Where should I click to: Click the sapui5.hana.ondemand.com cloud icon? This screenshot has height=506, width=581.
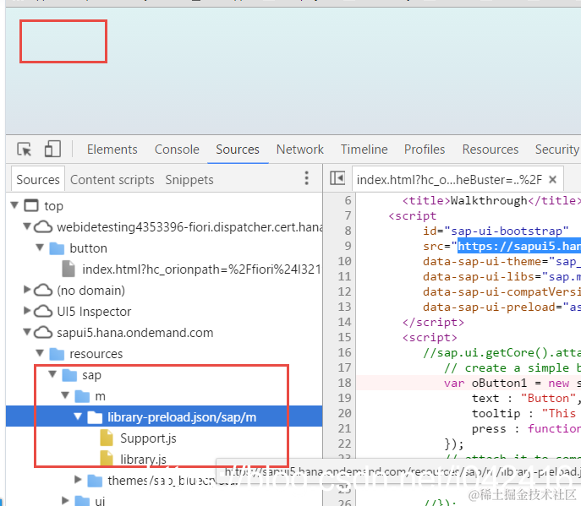[x=43, y=332]
